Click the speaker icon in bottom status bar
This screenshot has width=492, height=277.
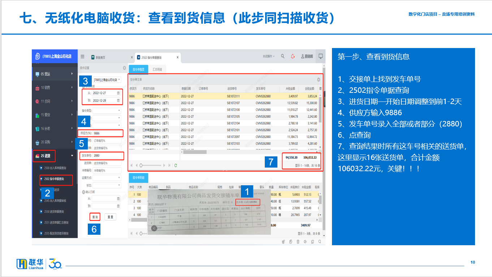coord(306,242)
